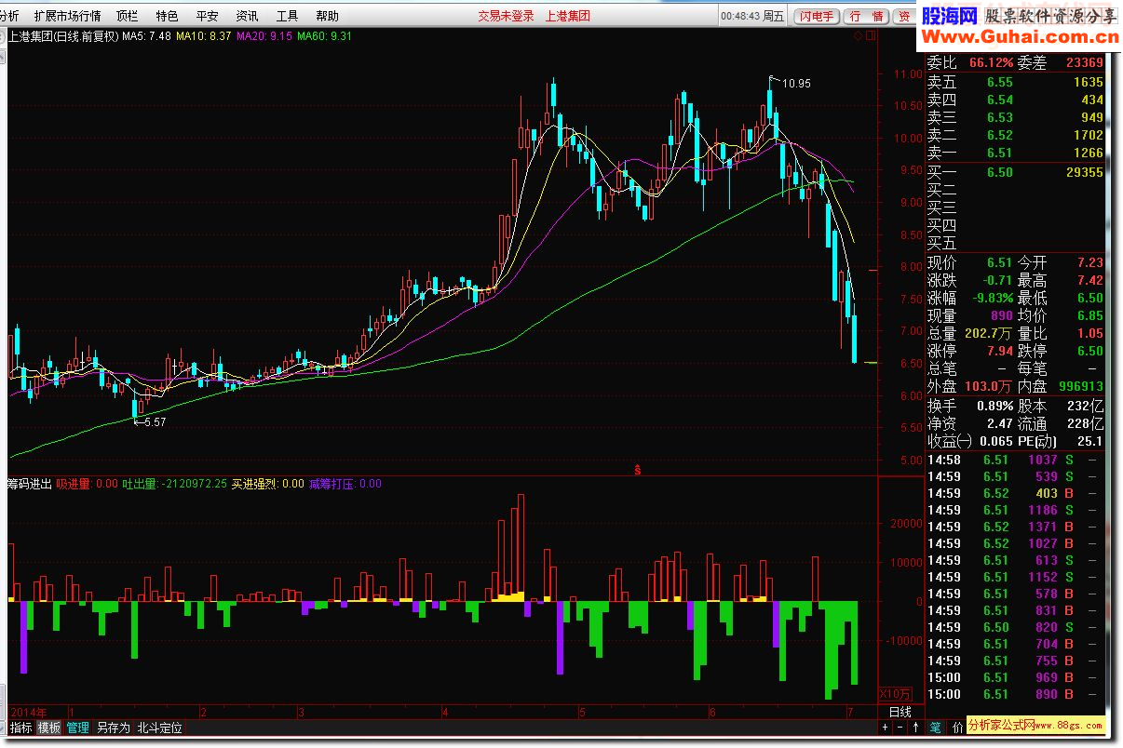Click 管理 to manage templates
The width and height of the screenshot is (1123, 748).
(x=77, y=728)
